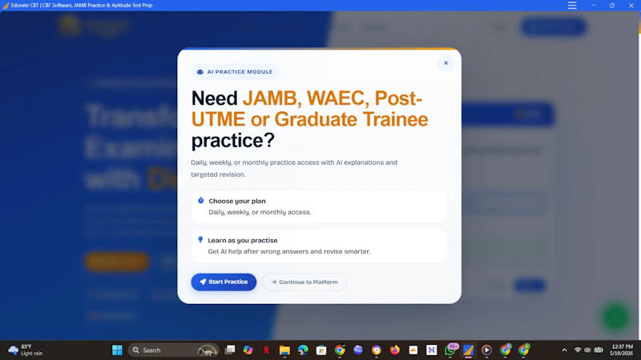Select the Learn as you practise card
The height and width of the screenshot is (360, 641).
319,246
